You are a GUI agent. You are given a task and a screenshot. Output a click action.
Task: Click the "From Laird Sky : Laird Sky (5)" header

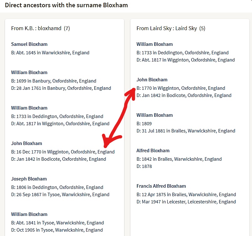click(171, 28)
